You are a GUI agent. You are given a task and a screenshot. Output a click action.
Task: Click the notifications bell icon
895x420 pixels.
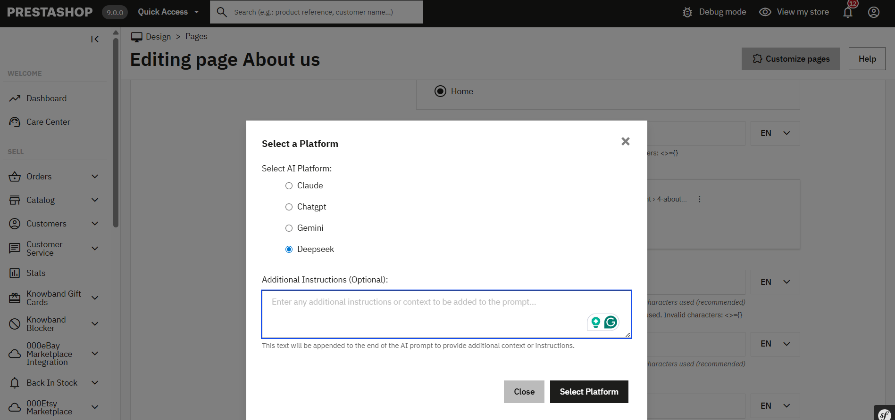point(848,12)
